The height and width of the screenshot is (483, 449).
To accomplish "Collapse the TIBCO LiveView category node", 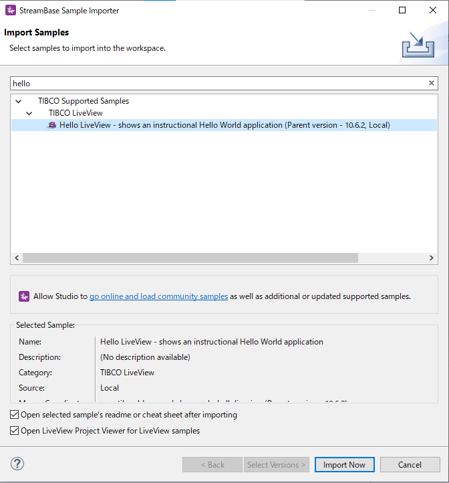I will coord(29,113).
